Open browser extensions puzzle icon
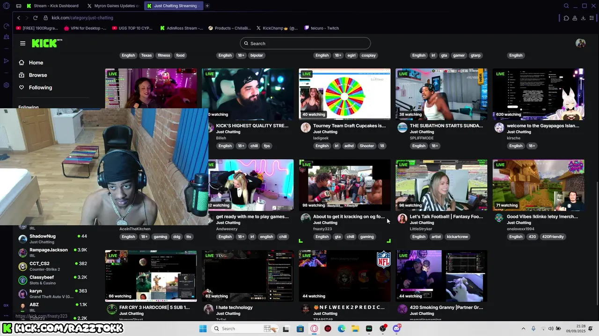The width and height of the screenshot is (599, 336). click(566, 18)
